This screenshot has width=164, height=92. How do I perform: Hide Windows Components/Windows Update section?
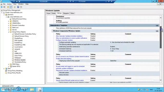(x=157, y=31)
